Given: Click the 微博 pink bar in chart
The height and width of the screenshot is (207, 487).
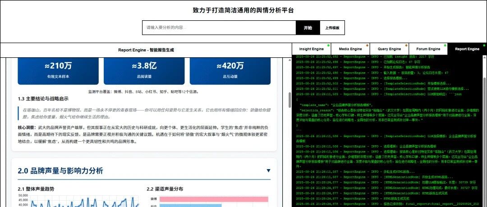Looking at the screenshot, I should (213, 199).
